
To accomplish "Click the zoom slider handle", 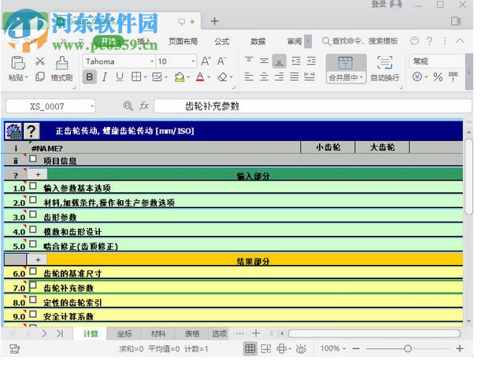I will tap(408, 348).
